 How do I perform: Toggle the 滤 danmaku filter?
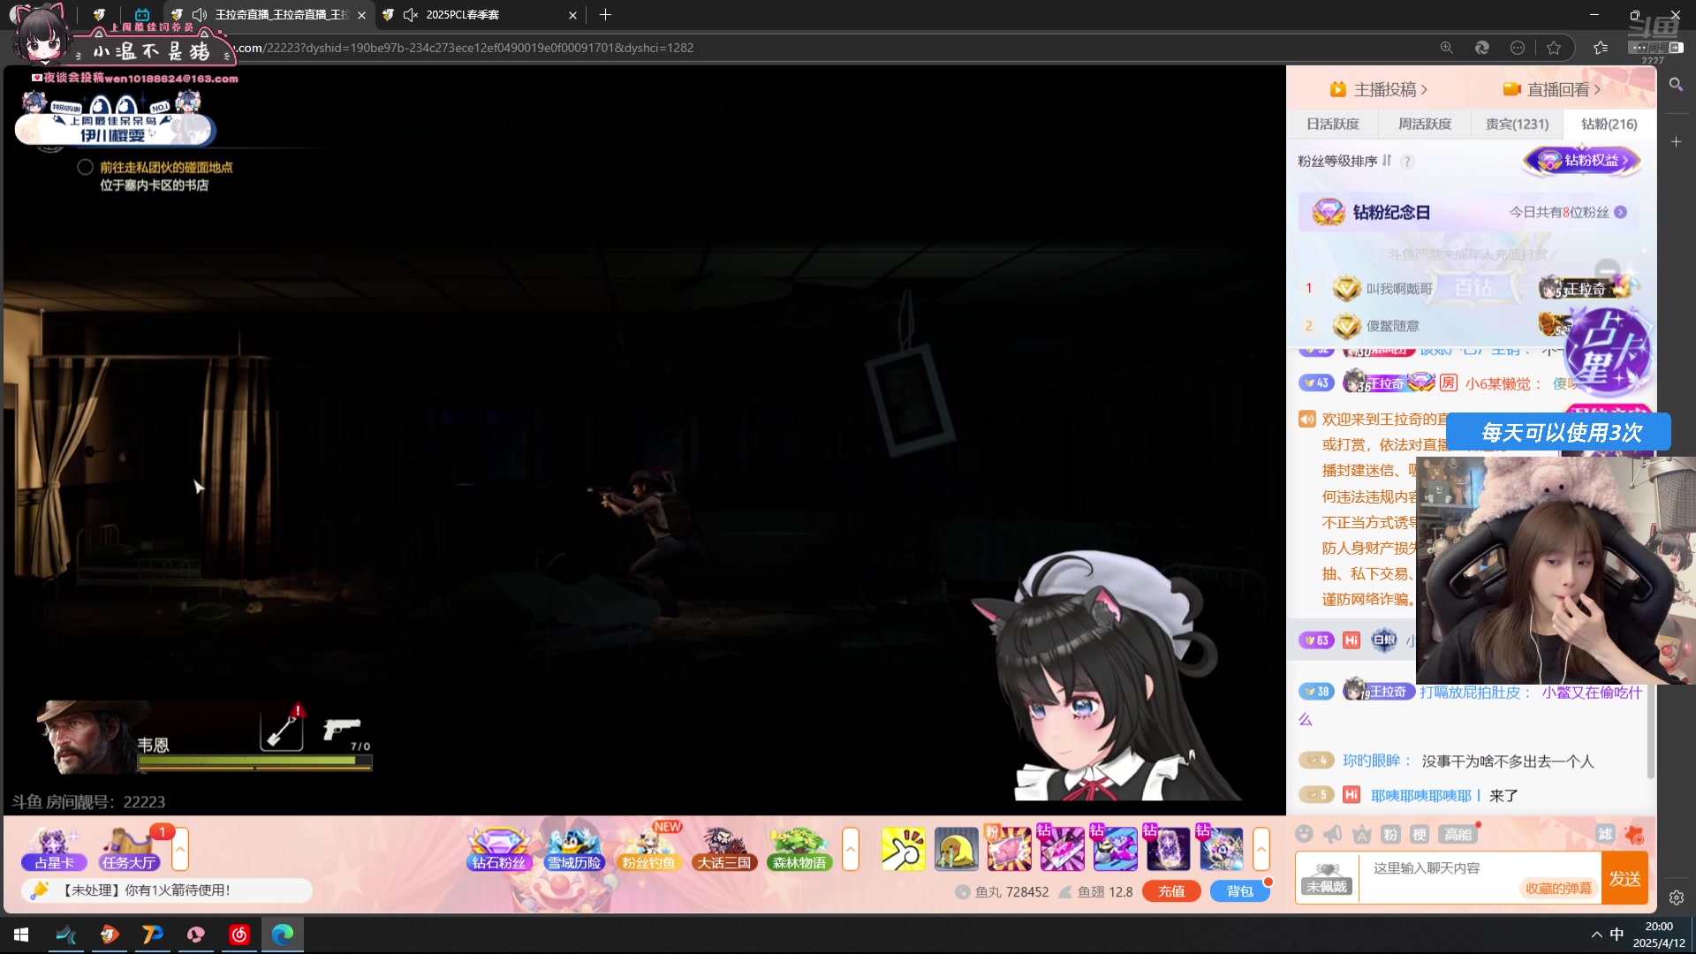coord(1605,834)
